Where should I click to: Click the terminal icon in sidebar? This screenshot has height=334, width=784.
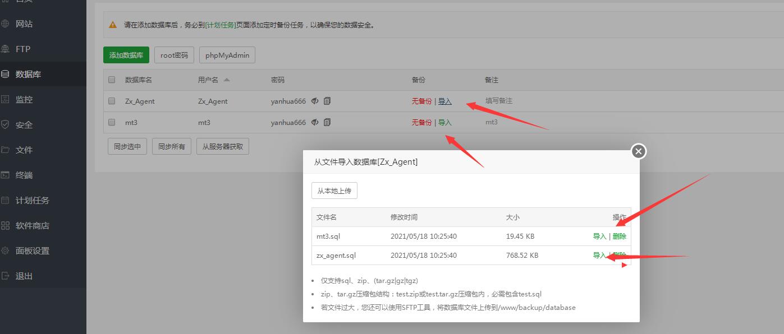point(6,175)
